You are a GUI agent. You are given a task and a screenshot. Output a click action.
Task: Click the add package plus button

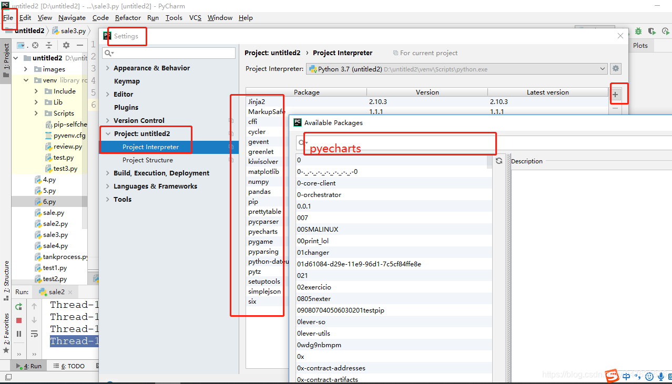pos(616,95)
